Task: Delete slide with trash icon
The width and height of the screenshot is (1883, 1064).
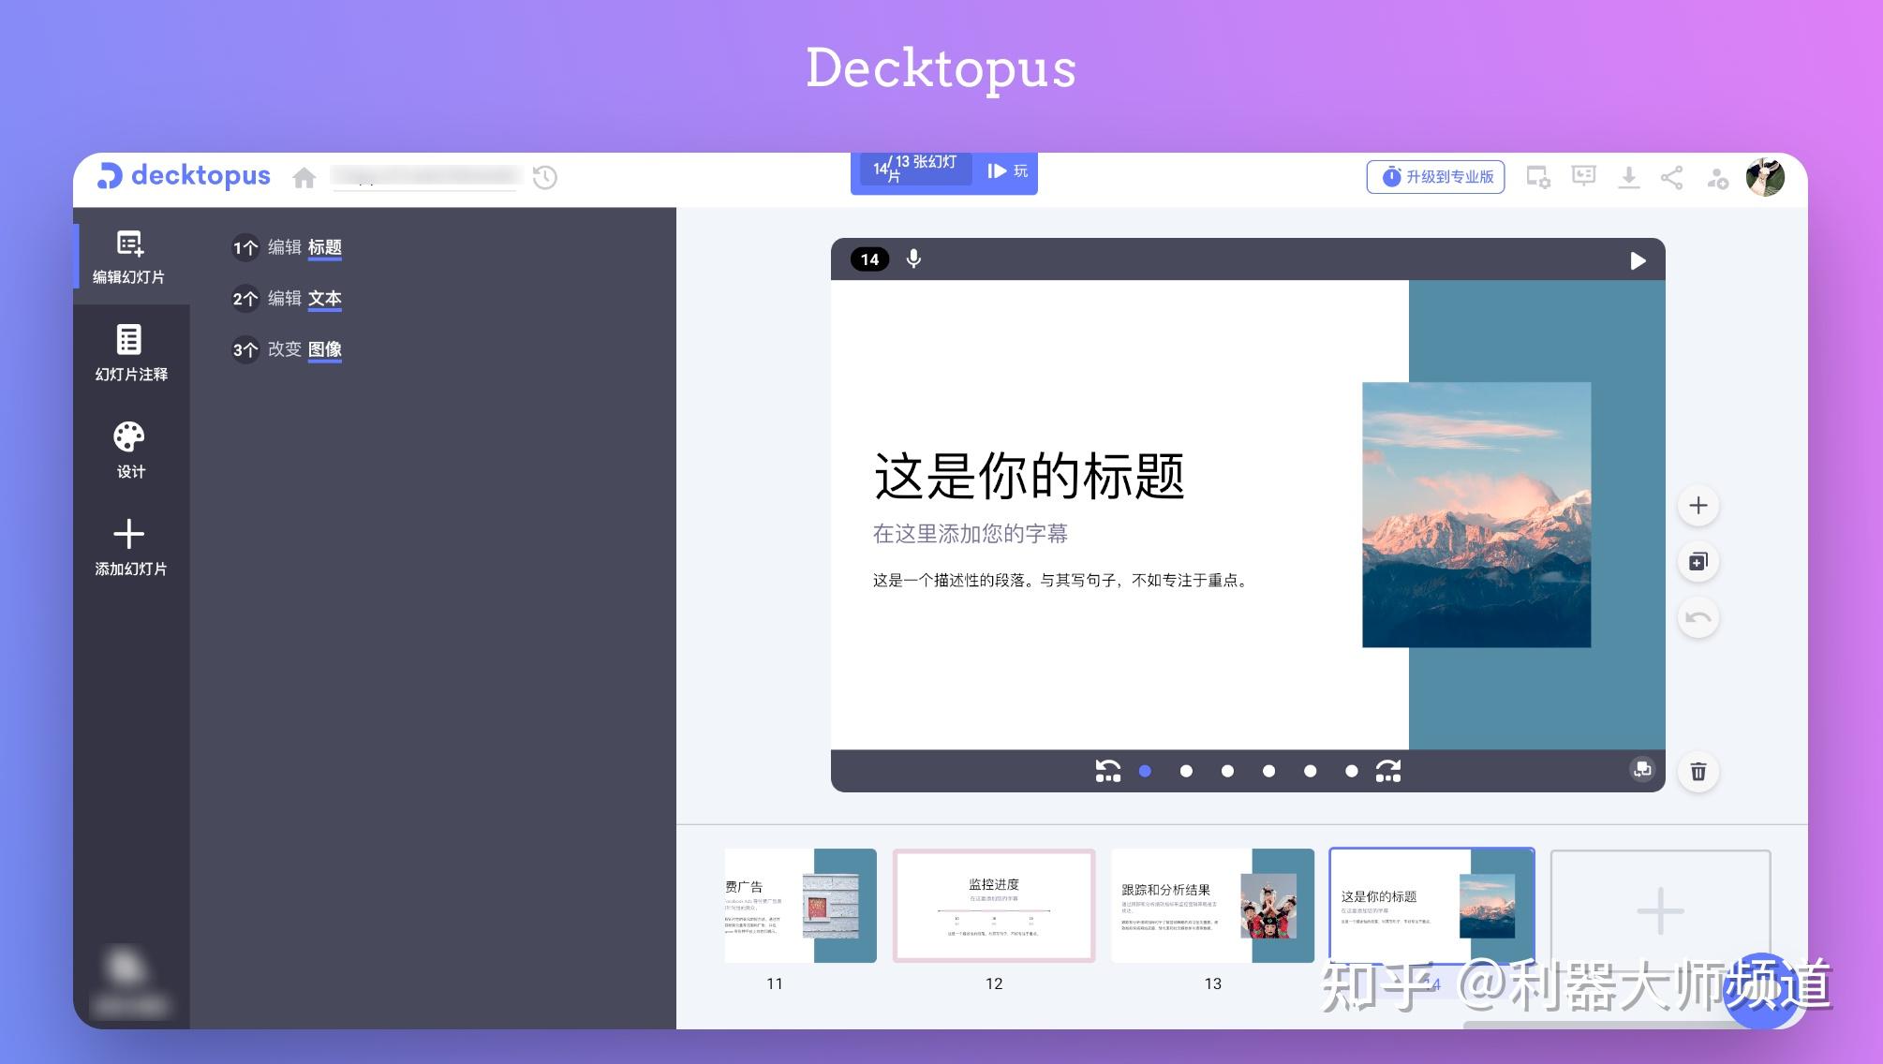Action: 1698,772
